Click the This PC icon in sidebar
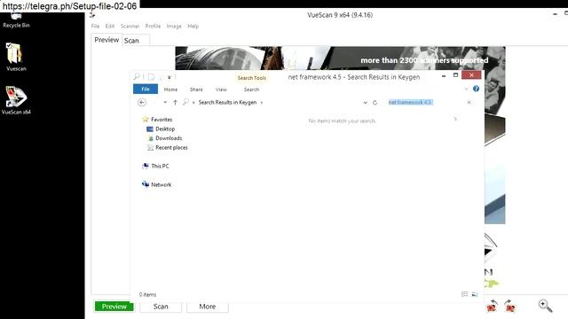The image size is (568, 319). coord(146,166)
